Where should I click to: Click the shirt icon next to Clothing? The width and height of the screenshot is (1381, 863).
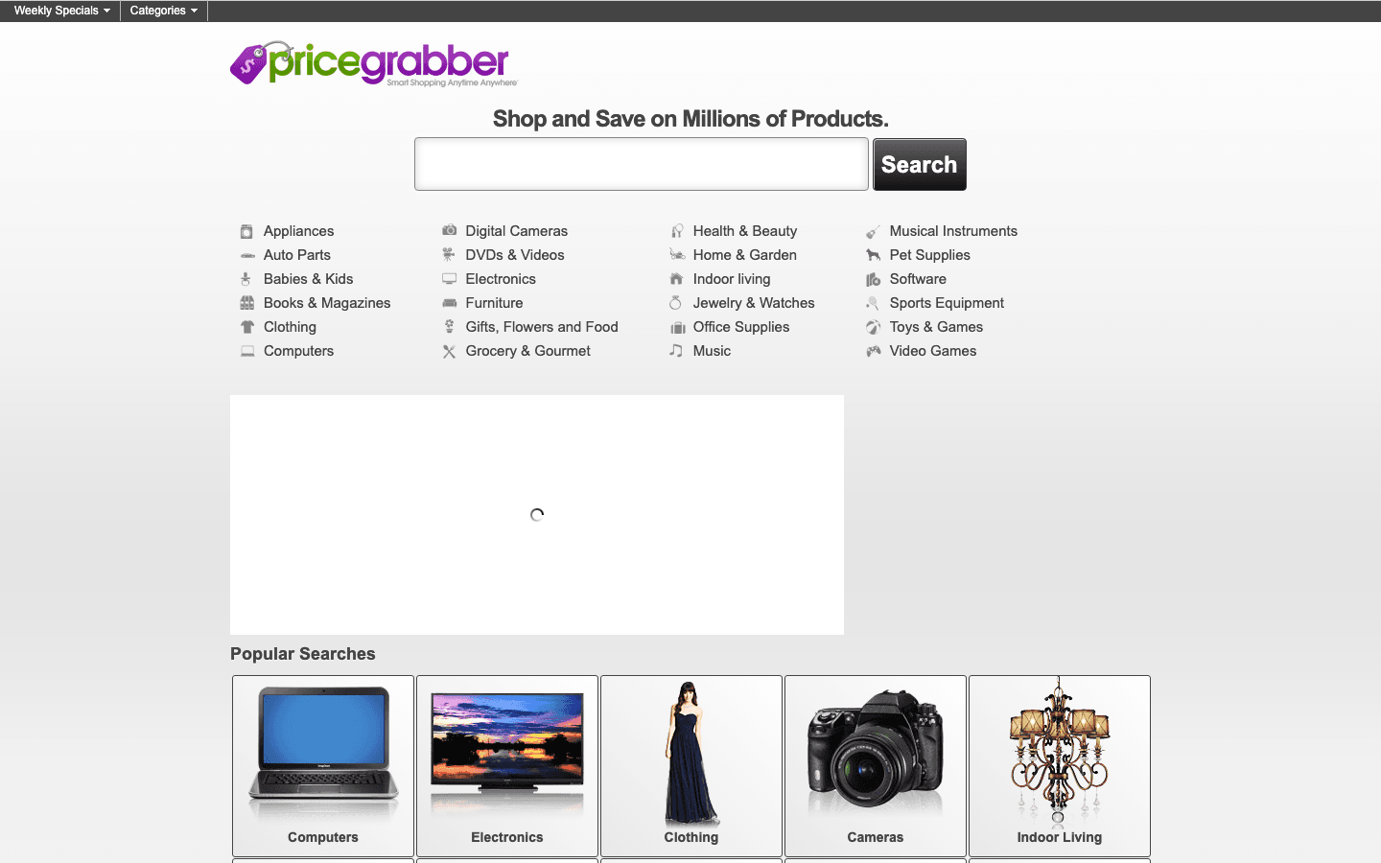pyautogui.click(x=246, y=327)
